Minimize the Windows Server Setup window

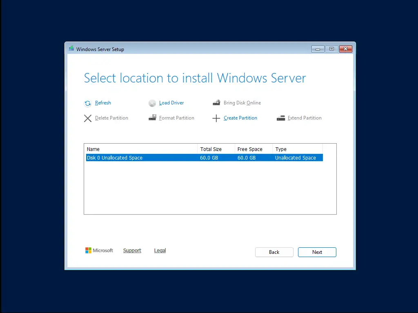click(x=318, y=49)
